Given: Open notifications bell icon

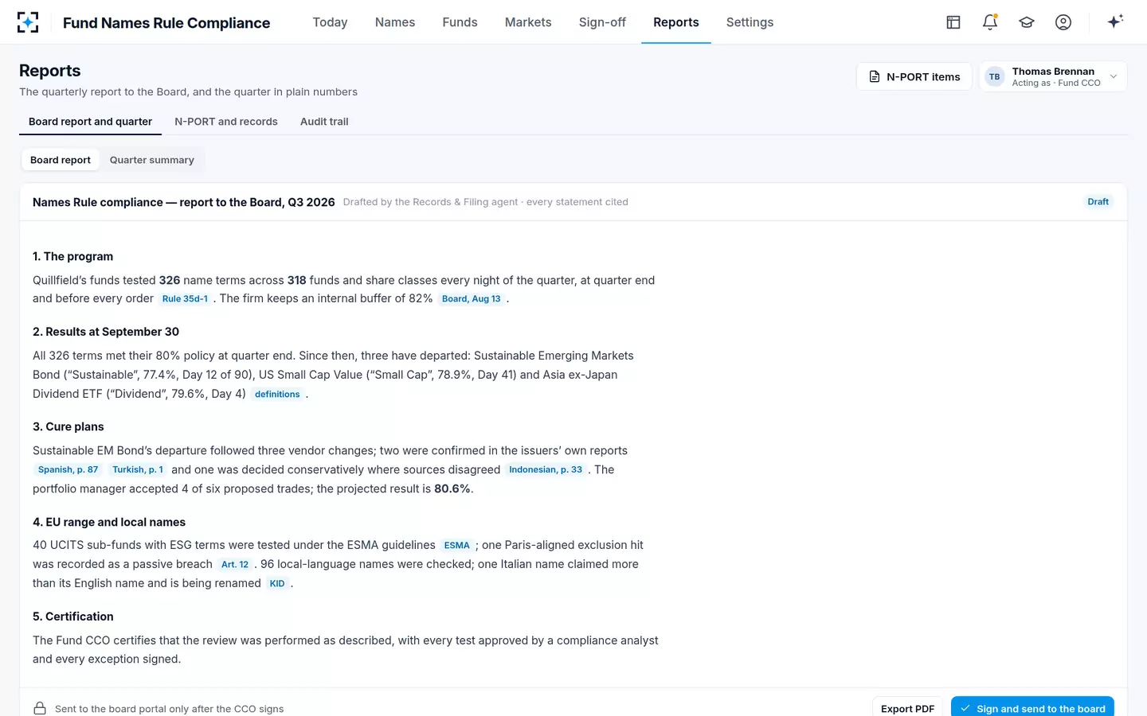Looking at the screenshot, I should click(990, 22).
